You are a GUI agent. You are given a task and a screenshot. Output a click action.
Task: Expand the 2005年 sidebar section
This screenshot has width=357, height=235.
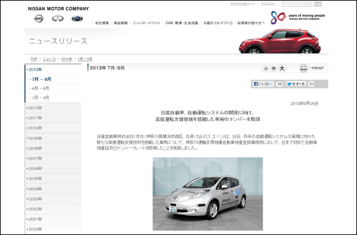(53, 178)
